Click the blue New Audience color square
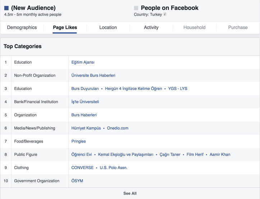Viewport: 260px width, 199px height. click(6, 8)
